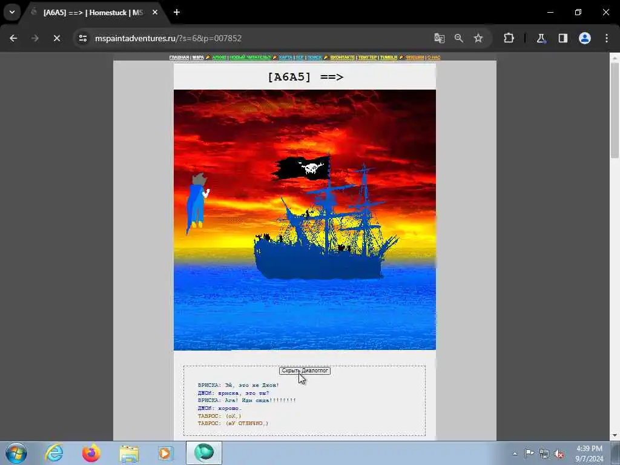Viewport: 620px width, 465px height.
Task: Open the О НАС nav link
Action: (434, 58)
